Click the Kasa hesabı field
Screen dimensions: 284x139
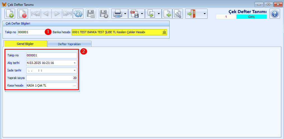[x=51, y=85]
